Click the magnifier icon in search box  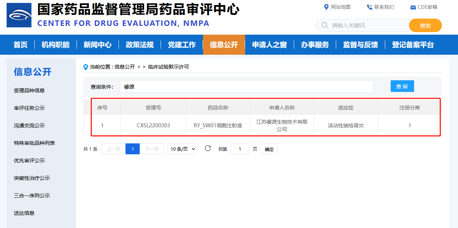click(x=324, y=26)
